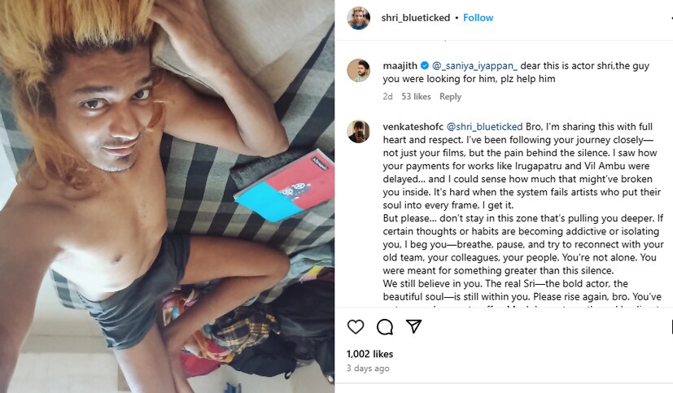Like the post with heart icon

pos(356,327)
